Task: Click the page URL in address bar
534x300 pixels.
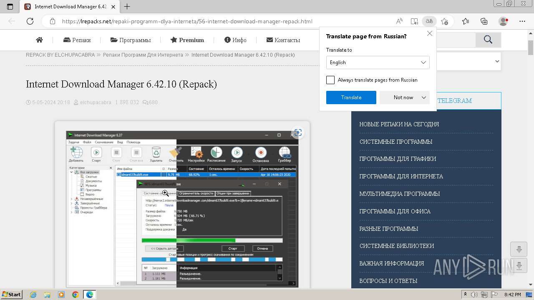Action: pyautogui.click(x=187, y=21)
